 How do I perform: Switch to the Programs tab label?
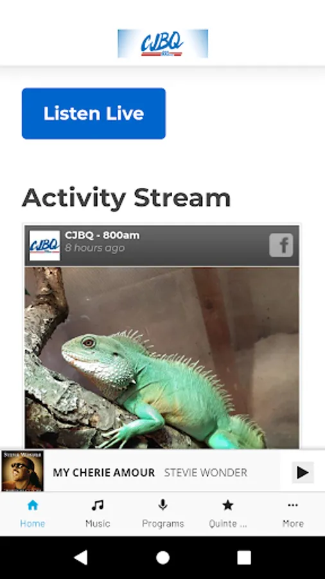click(x=163, y=524)
